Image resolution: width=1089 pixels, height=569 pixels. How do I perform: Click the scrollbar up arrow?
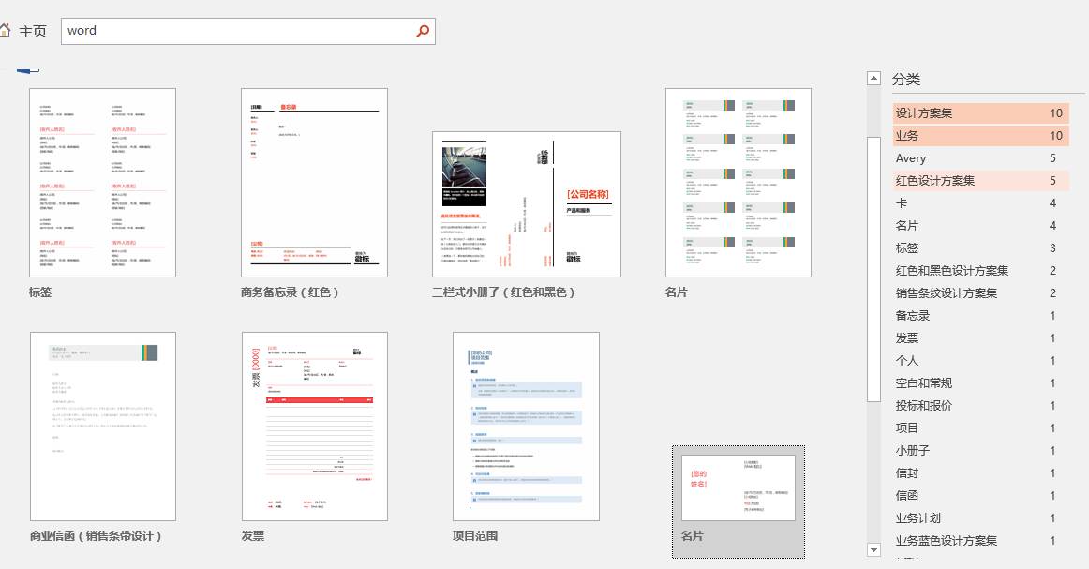coord(873,77)
